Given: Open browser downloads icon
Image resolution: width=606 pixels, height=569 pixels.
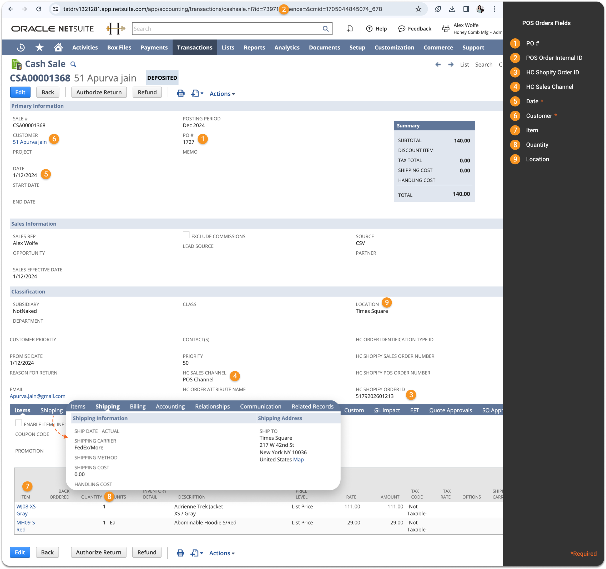Looking at the screenshot, I should pos(452,9).
